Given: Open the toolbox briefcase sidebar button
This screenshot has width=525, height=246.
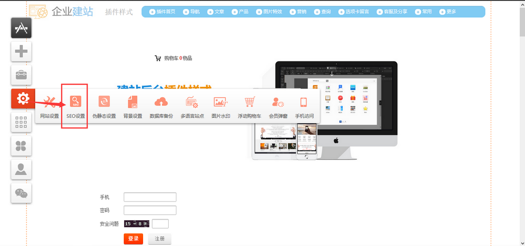Looking at the screenshot, I should (x=21, y=75).
